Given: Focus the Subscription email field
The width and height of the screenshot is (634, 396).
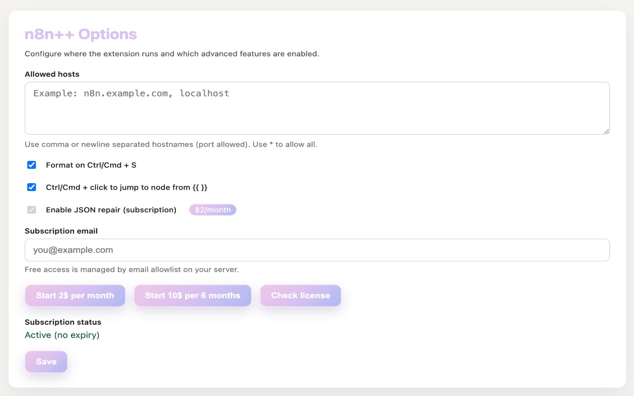Looking at the screenshot, I should [317, 250].
